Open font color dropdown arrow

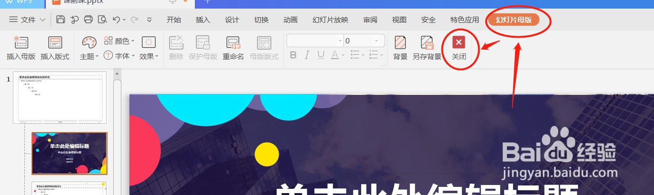coord(343,55)
